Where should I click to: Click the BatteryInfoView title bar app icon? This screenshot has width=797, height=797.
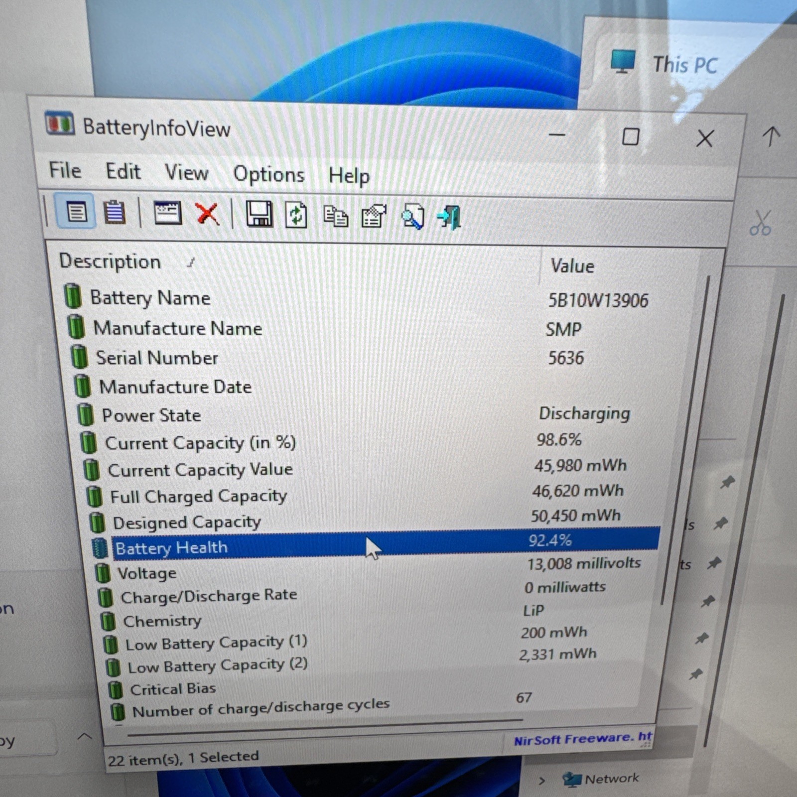59,124
